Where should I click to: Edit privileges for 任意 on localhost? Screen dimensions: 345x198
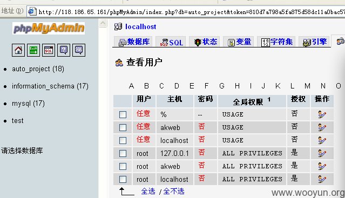pos(322,140)
